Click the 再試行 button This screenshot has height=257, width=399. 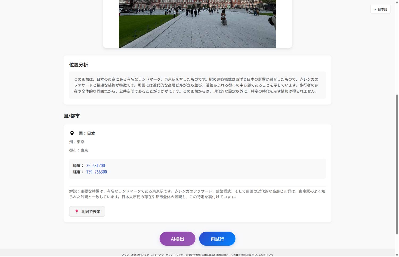(217, 239)
